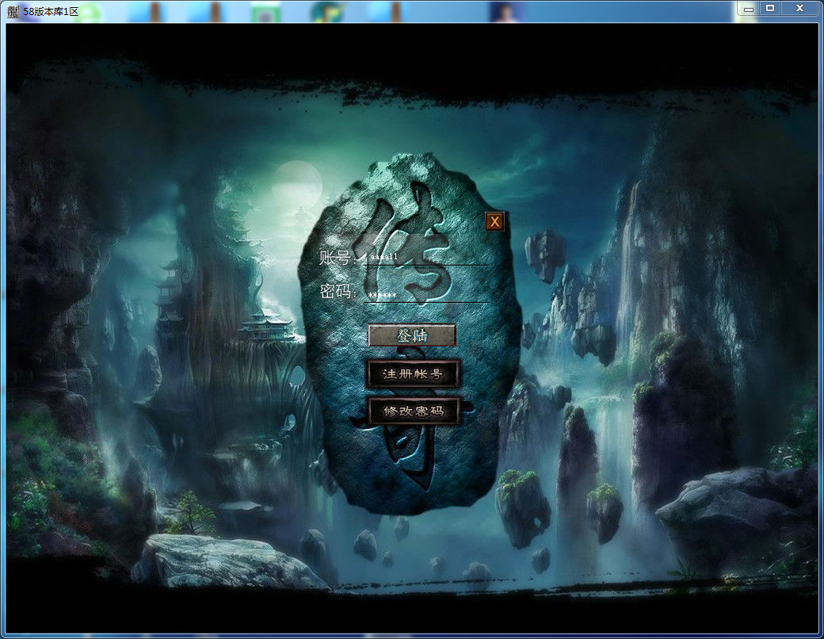Screen dimensions: 824x639
Task: Click the 密码 label text
Action: tap(337, 292)
